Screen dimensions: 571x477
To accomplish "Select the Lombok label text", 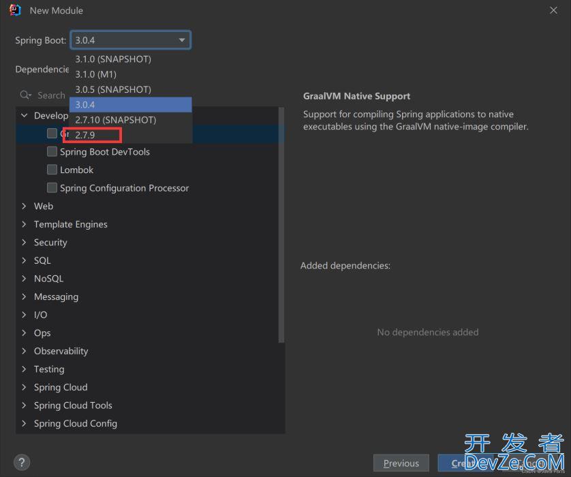I will tap(76, 170).
